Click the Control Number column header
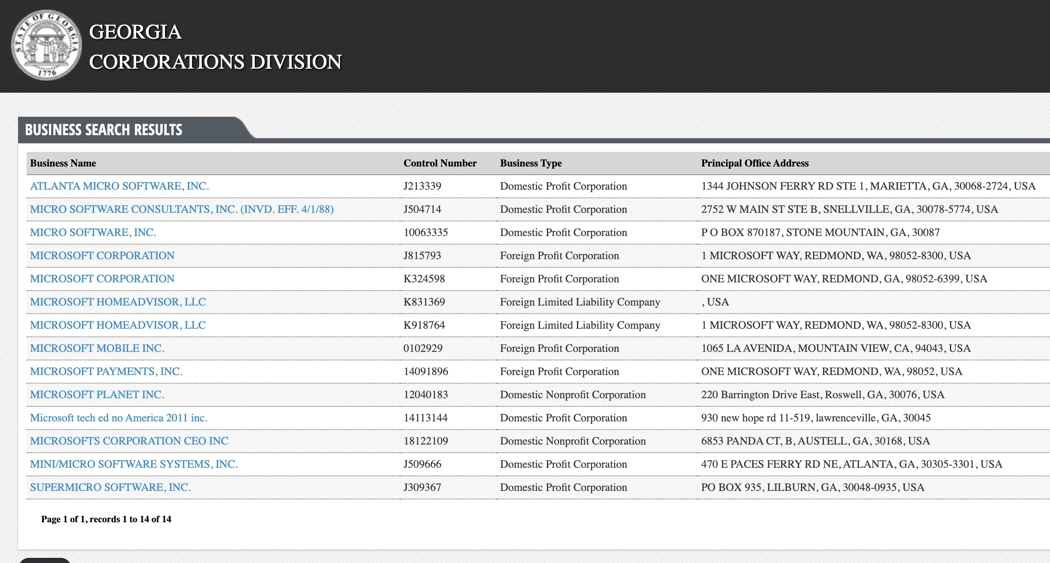This screenshot has height=563, width=1050. [x=440, y=163]
